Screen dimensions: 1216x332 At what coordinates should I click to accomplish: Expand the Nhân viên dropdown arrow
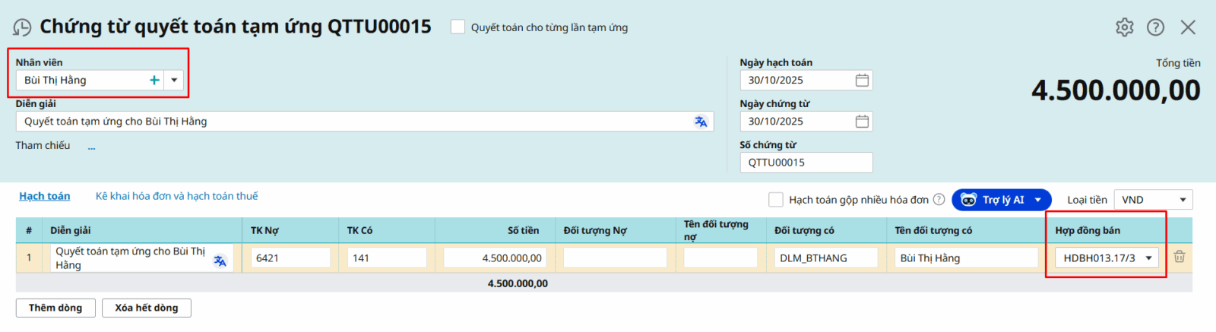click(174, 81)
